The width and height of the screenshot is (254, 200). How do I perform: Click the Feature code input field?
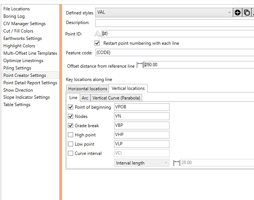click(x=174, y=53)
